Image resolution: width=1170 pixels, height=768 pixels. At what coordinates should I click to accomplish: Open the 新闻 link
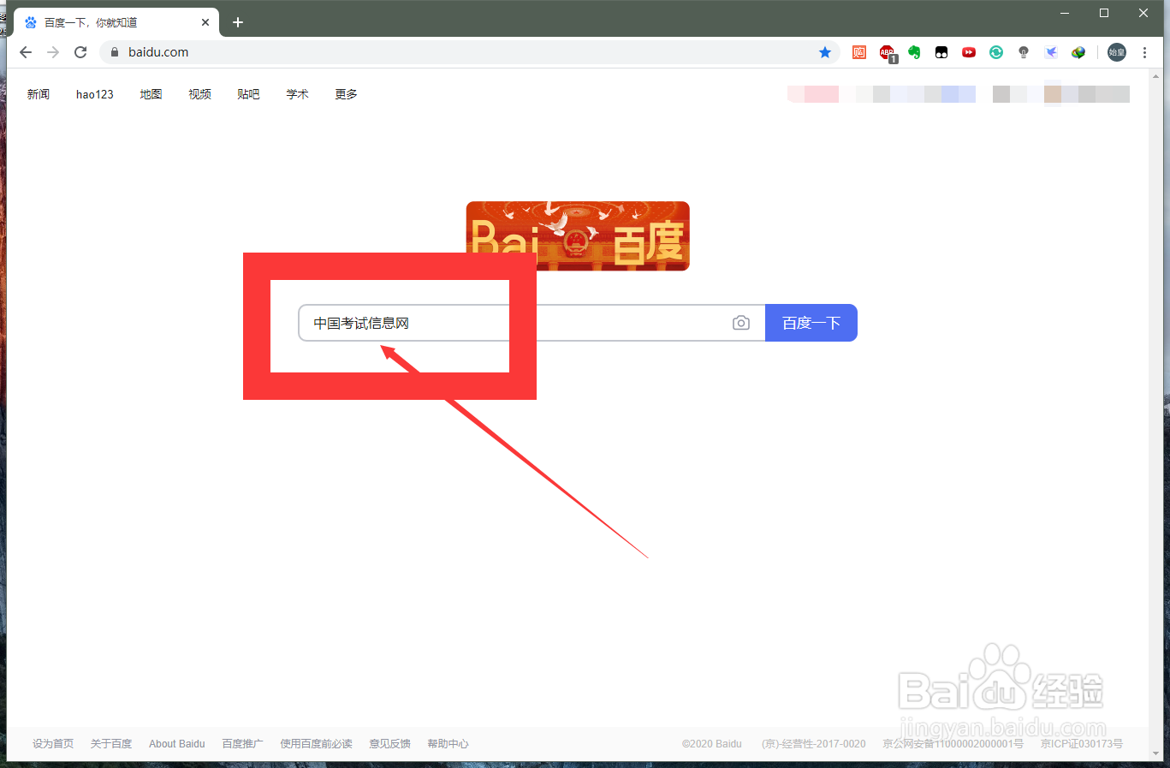[x=39, y=94]
